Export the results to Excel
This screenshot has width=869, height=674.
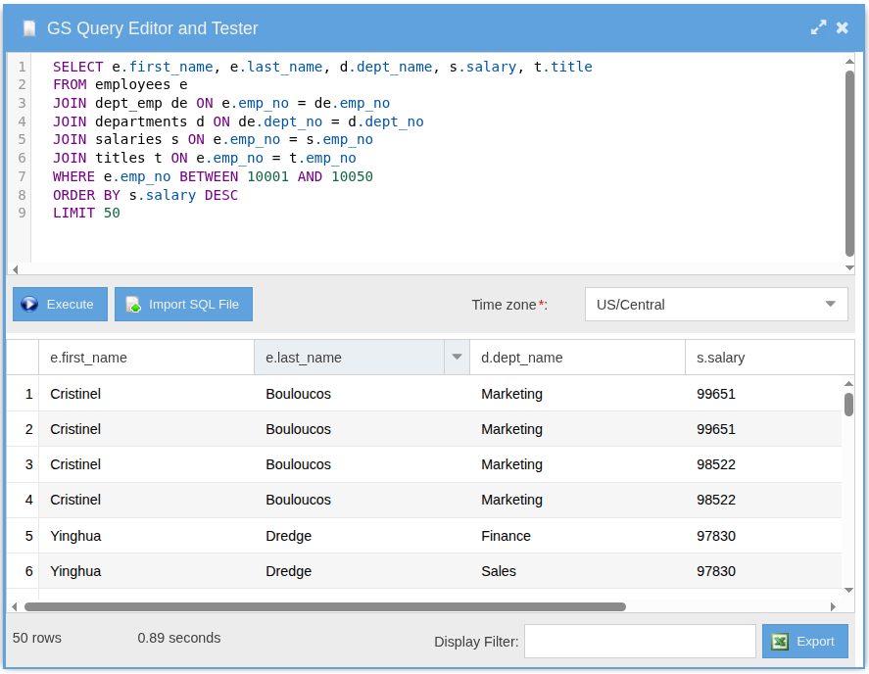coord(804,642)
